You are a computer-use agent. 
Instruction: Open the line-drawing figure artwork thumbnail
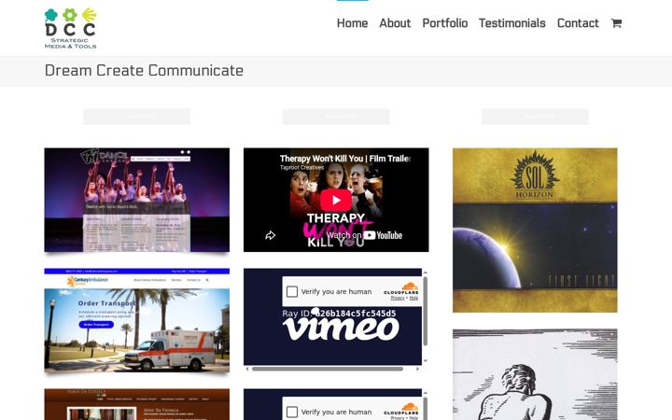[x=535, y=374]
